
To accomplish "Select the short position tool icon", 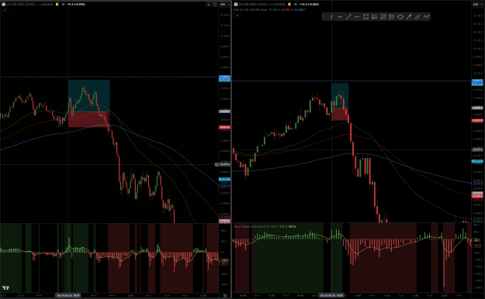I will [392, 17].
